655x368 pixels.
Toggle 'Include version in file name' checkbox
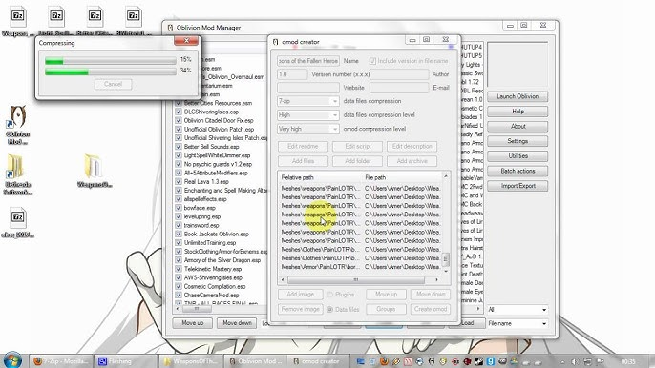372,61
